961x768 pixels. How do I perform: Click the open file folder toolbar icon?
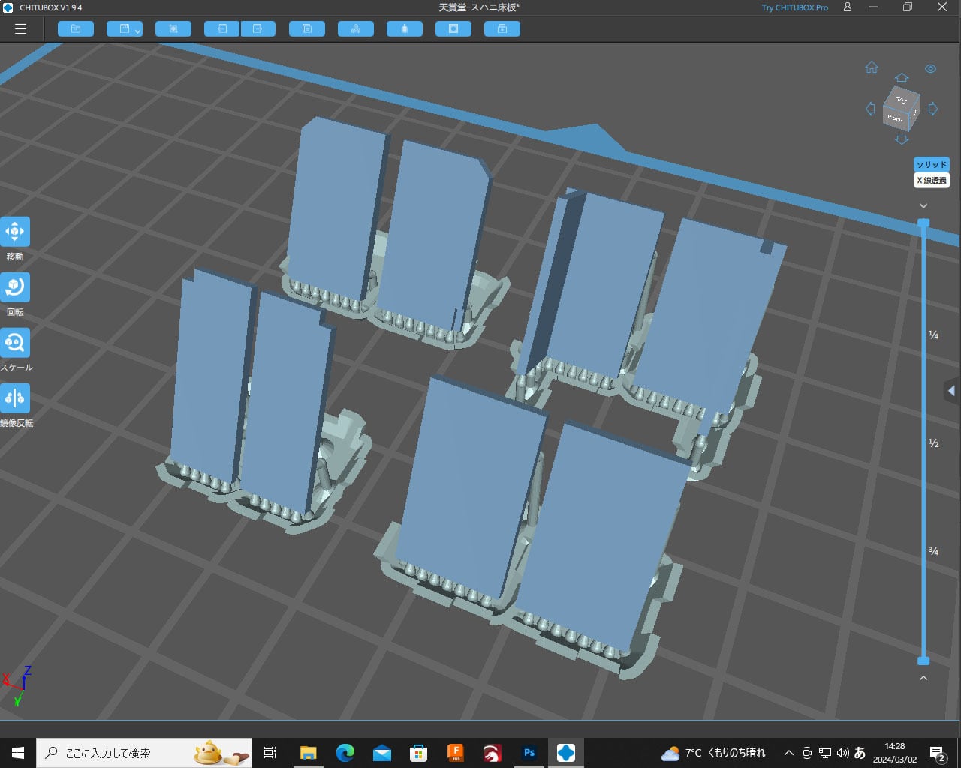(76, 29)
